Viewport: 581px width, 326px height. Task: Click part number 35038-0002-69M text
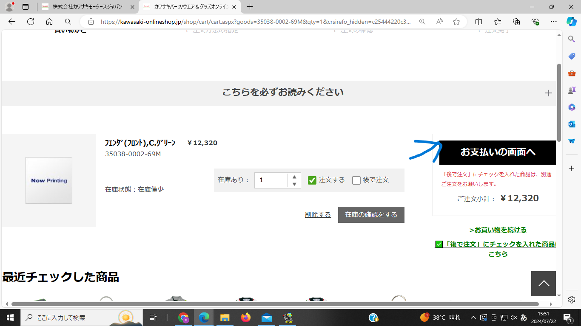133,154
